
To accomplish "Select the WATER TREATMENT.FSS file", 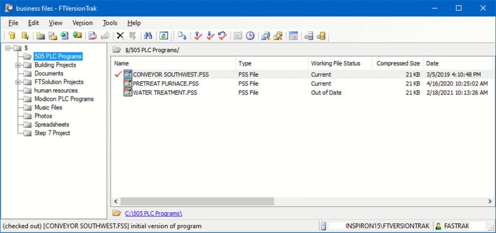I will pyautogui.click(x=165, y=93).
